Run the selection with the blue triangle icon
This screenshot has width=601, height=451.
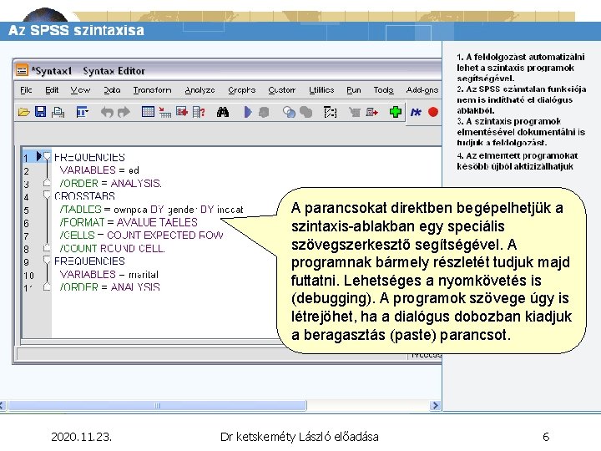click(248, 112)
